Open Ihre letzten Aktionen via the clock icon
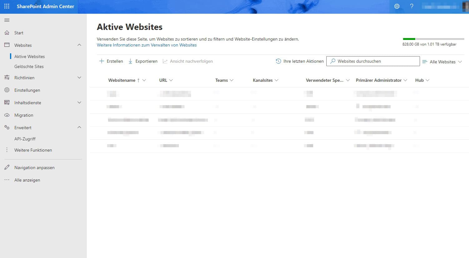469x258 pixels. pyautogui.click(x=278, y=61)
